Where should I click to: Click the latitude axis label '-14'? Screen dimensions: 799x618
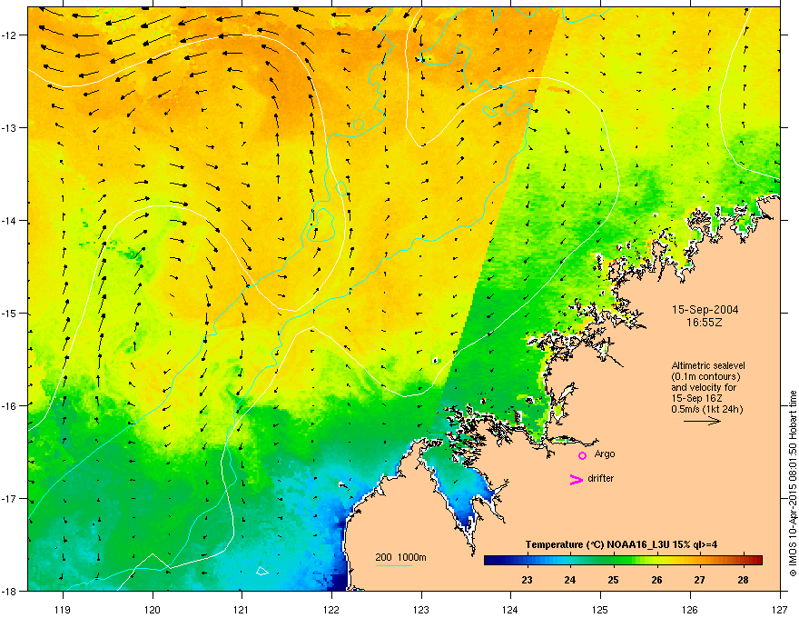(x=10, y=221)
